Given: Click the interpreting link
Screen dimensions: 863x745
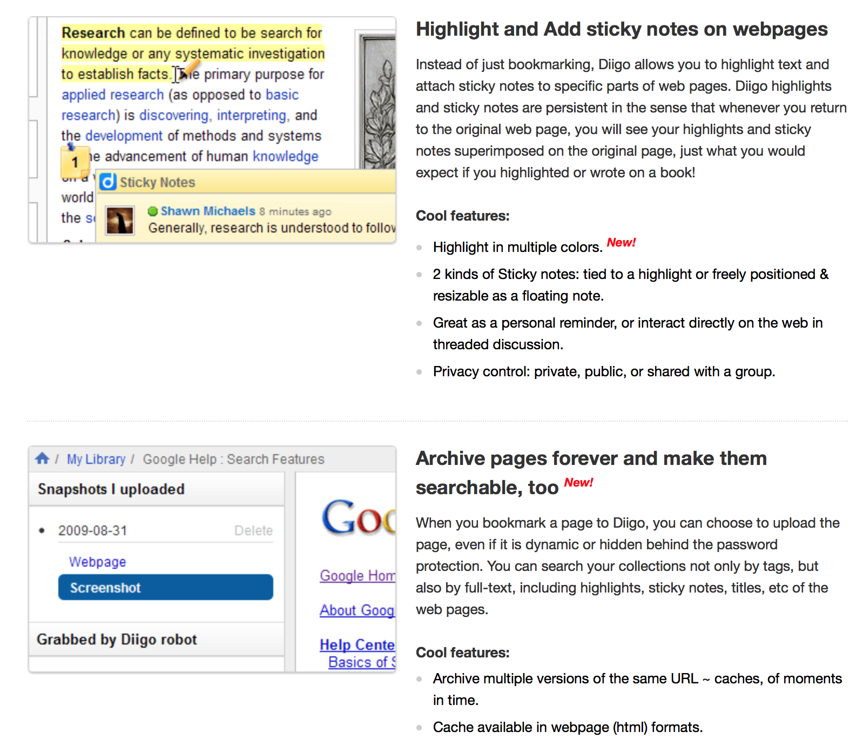Looking at the screenshot, I should [x=251, y=115].
